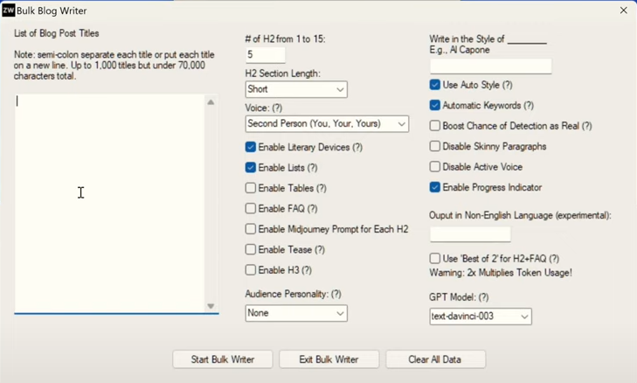Check Boost Chance of Detection as Real
Viewport: 637px width, 383px height.
tap(435, 126)
